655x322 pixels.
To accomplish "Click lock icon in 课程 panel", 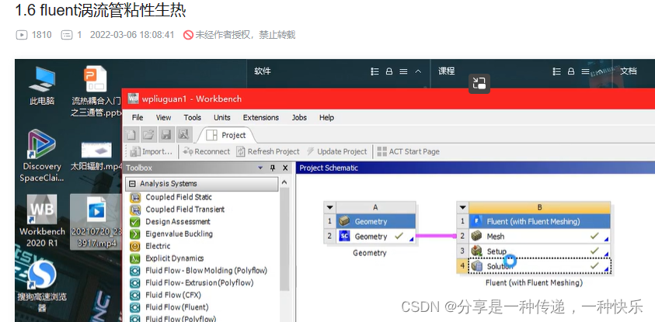I will pos(571,71).
